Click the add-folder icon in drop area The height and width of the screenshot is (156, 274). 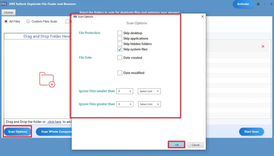pyautogui.click(x=47, y=80)
